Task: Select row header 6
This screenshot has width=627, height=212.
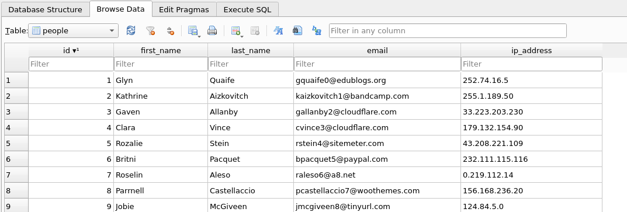Action: 16,159
